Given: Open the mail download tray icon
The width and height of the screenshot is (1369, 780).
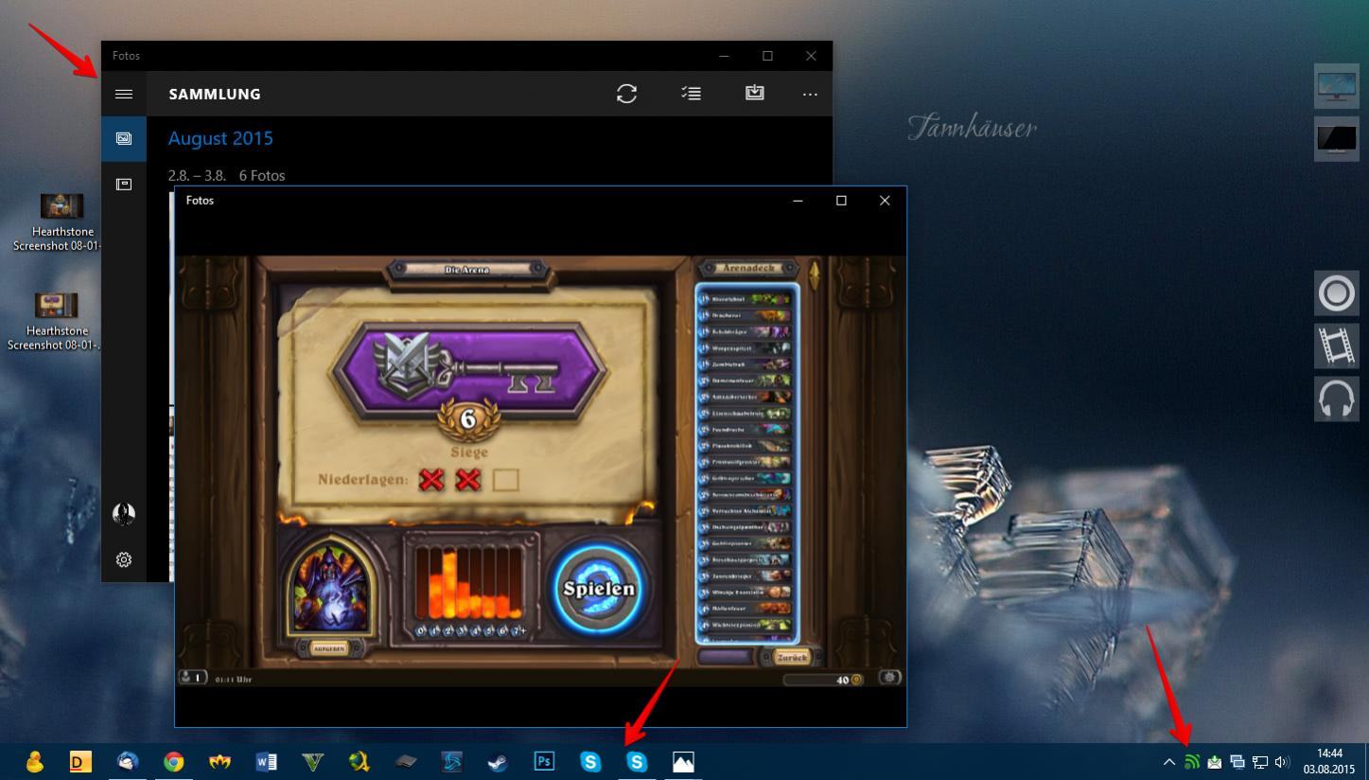Looking at the screenshot, I should point(1215,762).
